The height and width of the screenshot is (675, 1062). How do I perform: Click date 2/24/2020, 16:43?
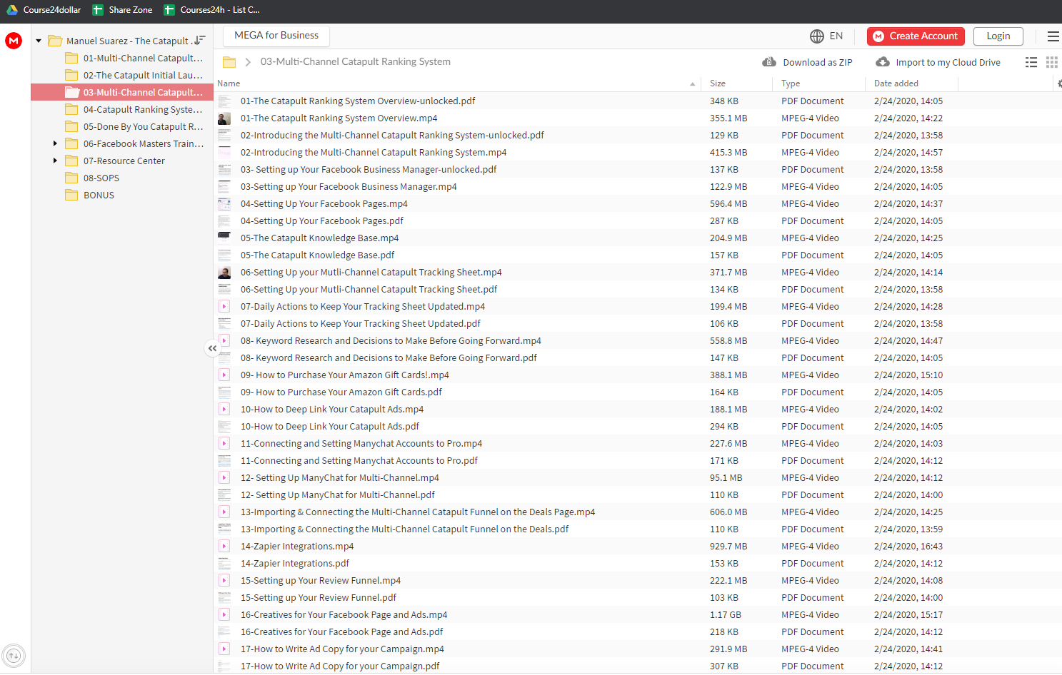908,547
